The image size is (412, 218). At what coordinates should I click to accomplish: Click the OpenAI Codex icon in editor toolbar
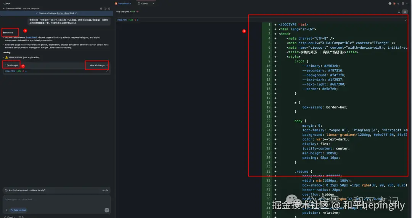(390, 4)
